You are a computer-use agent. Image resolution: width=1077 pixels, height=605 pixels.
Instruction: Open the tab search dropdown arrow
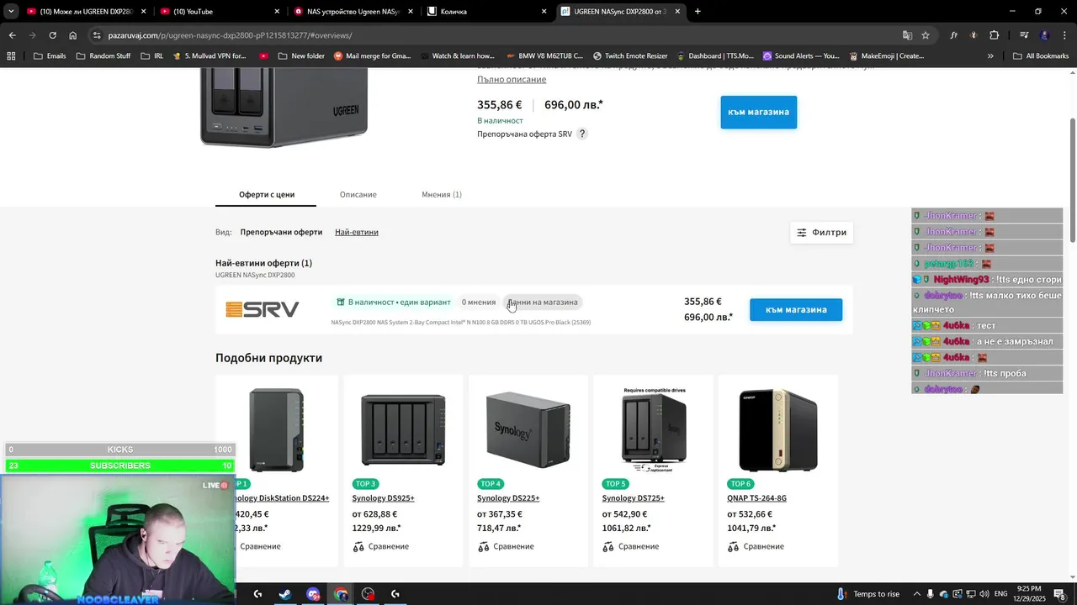click(x=11, y=12)
